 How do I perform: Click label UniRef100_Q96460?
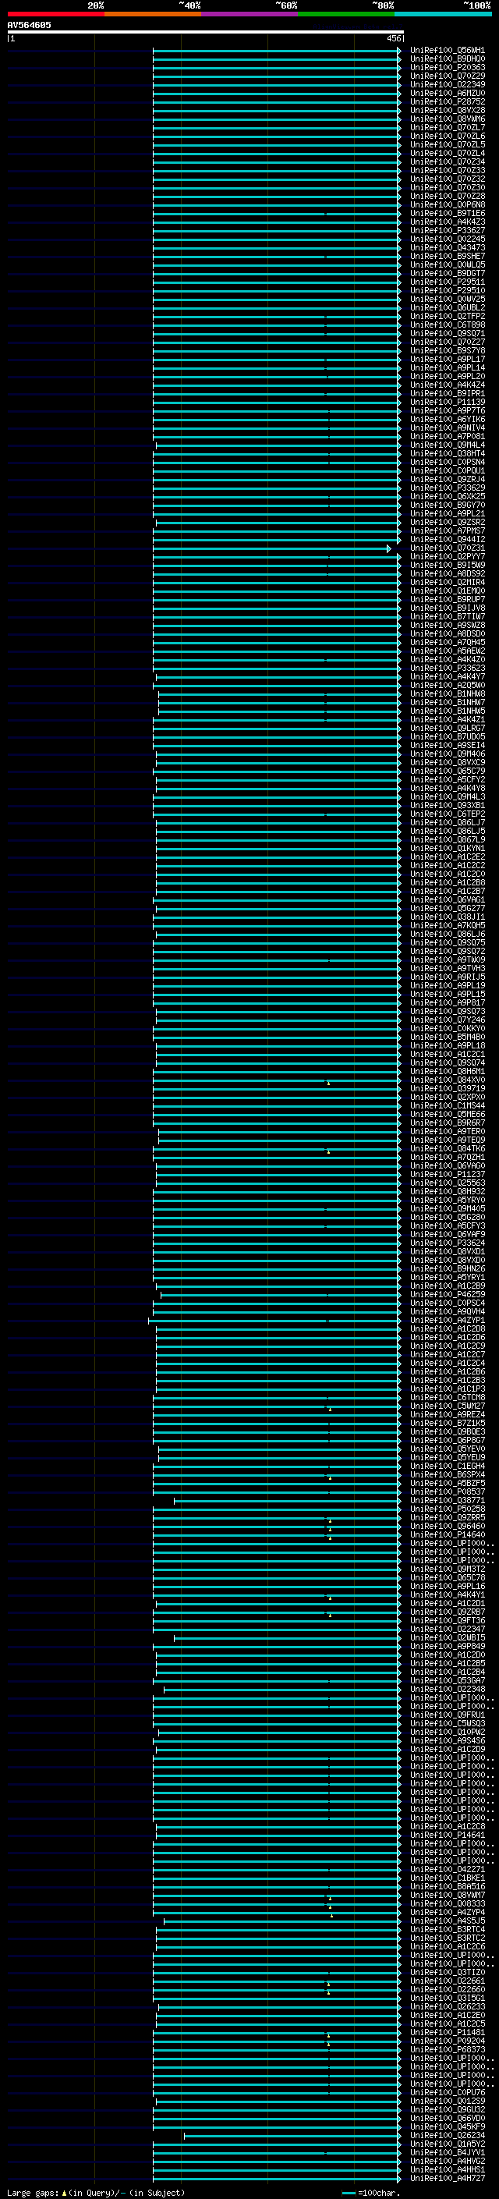448,1527
